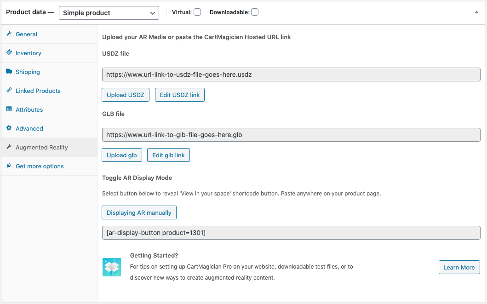Click the tag icon beside Inventory
Screen dimensions: 487x304
click(9, 52)
